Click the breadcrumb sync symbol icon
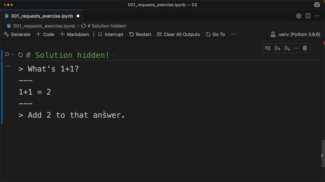This screenshot has height=182, width=325. 84,26
